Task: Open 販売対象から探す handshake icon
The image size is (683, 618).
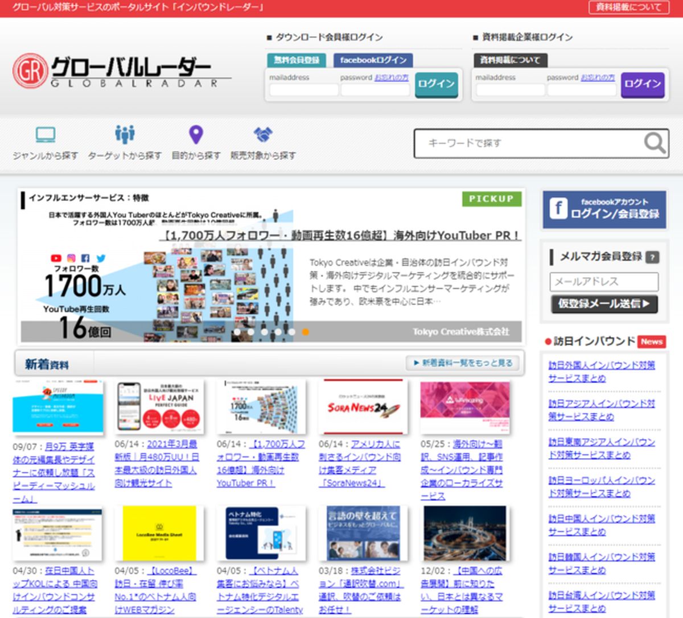Action: tap(263, 135)
